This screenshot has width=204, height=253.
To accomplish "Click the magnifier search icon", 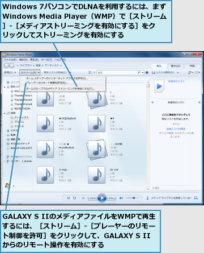I will coord(139,72).
